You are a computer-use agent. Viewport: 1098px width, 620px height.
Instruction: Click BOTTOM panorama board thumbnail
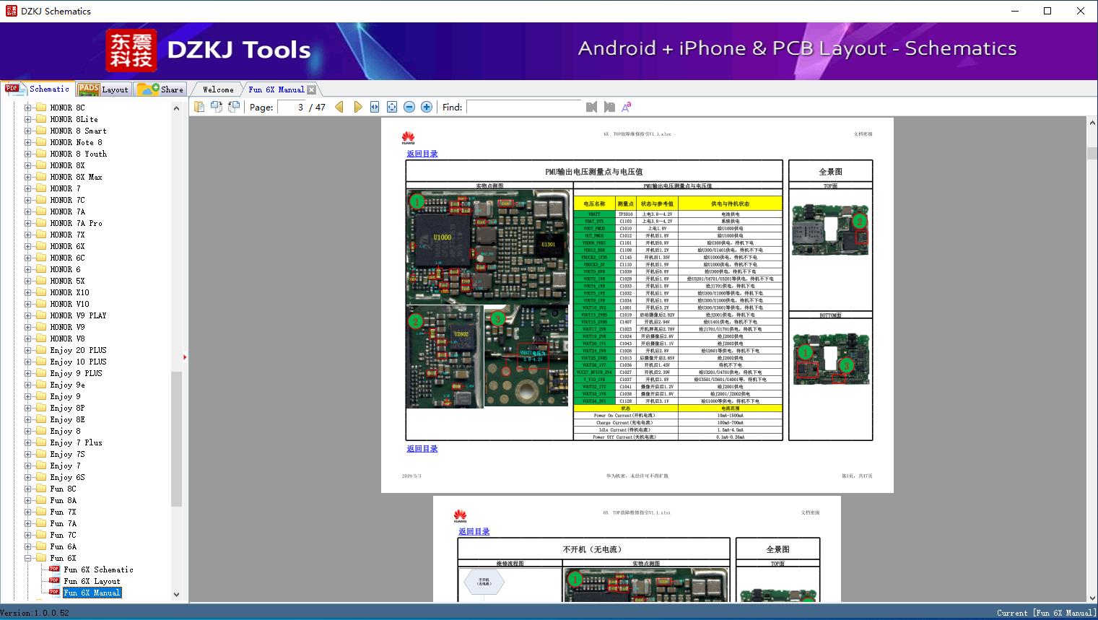pos(830,358)
